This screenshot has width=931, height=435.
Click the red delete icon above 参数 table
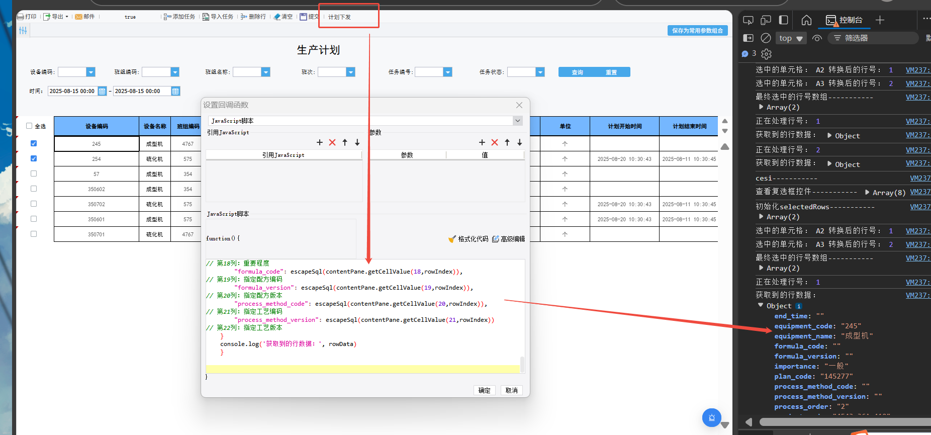pyautogui.click(x=495, y=143)
